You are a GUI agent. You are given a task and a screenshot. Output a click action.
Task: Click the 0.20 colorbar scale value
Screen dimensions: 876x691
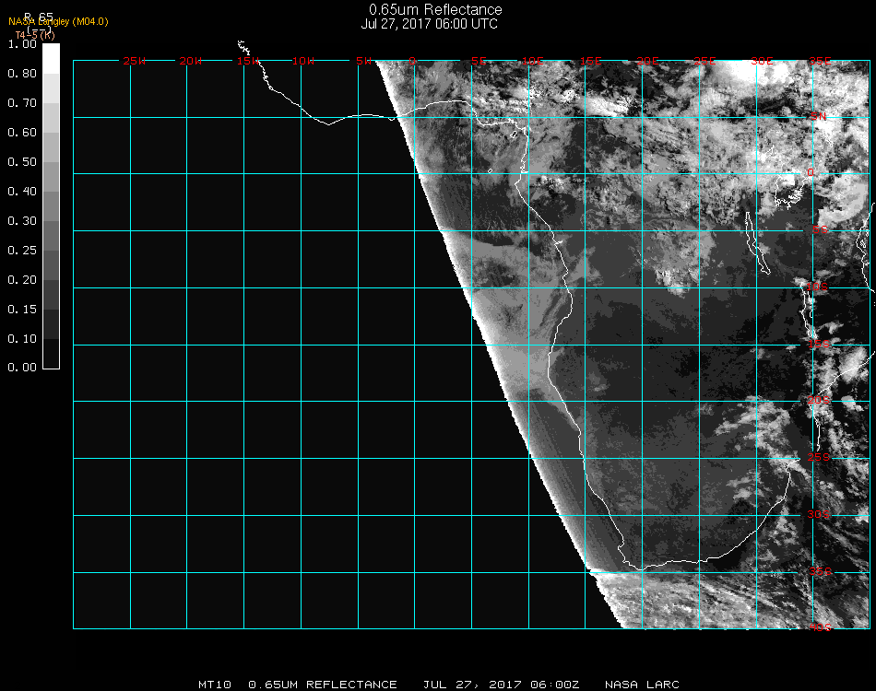tap(22, 280)
